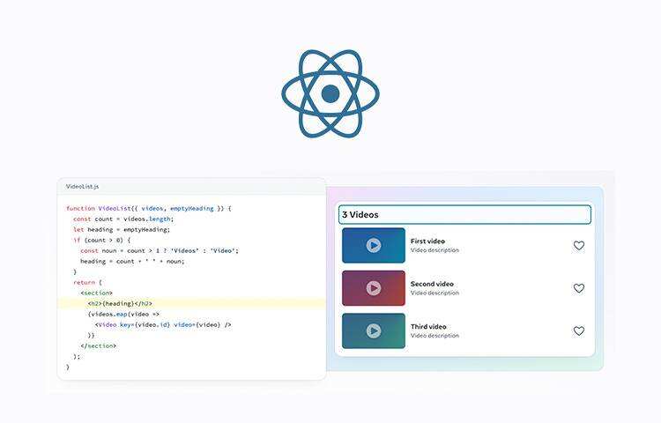Image resolution: width=661 pixels, height=423 pixels.
Task: Click the "3 Videos" heading box
Action: [464, 215]
